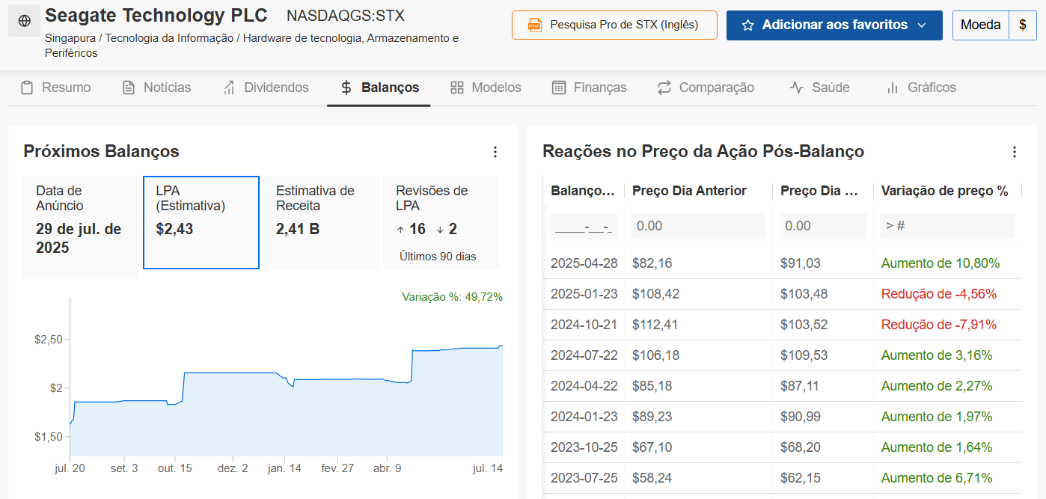Click Redução de -4,56% value
This screenshot has height=499, width=1046.
(939, 294)
